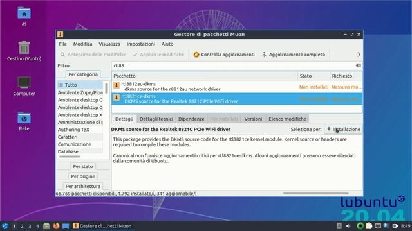Switch to virtual desktop 4
The width and height of the screenshot is (412, 231).
(37, 226)
